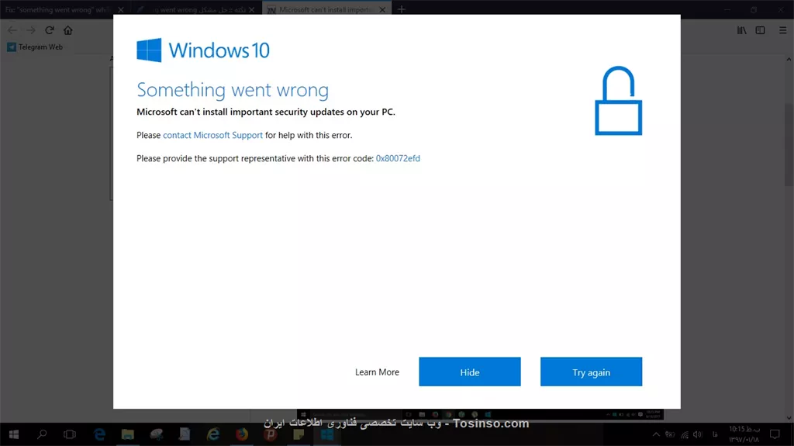Open the Learn More link
The width and height of the screenshot is (794, 446).
click(377, 372)
